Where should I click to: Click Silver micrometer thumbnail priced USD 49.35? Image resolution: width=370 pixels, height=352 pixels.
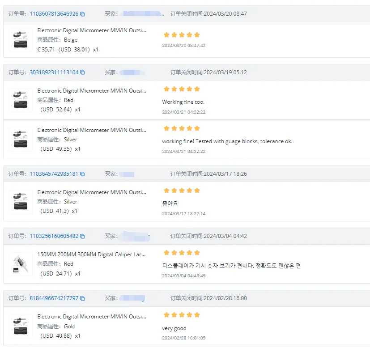(21, 139)
